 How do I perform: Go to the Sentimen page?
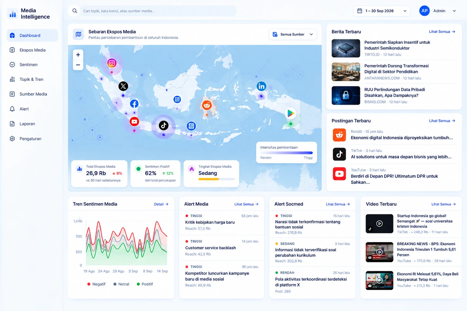[32, 65]
